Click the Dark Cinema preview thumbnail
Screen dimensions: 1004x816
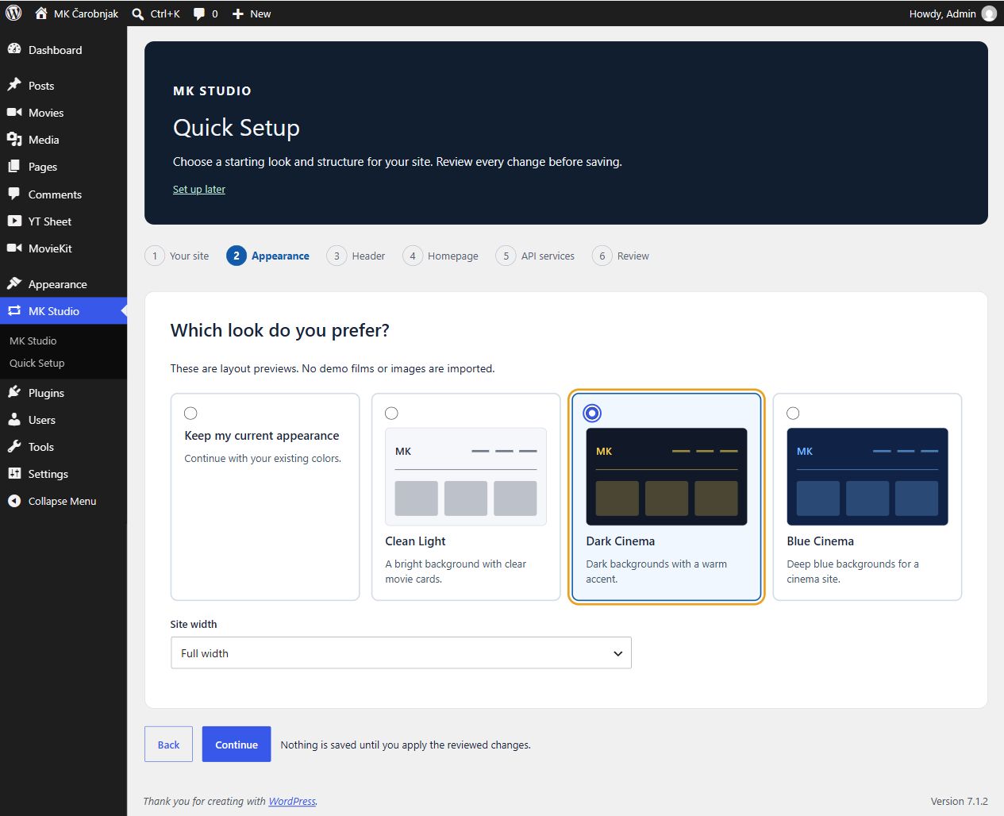667,476
